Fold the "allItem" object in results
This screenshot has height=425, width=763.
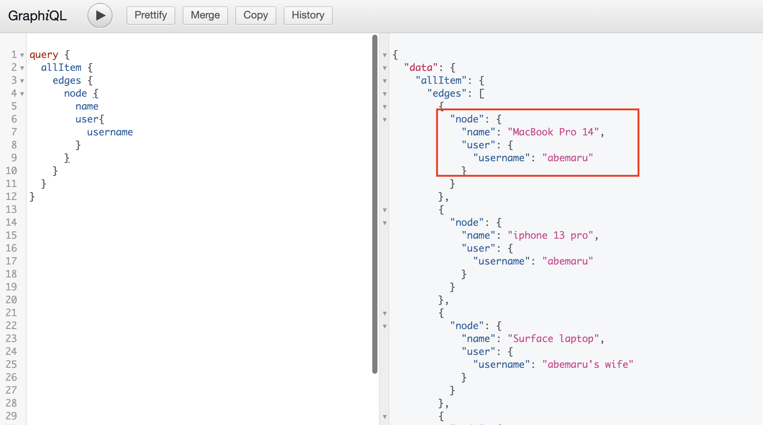point(385,81)
